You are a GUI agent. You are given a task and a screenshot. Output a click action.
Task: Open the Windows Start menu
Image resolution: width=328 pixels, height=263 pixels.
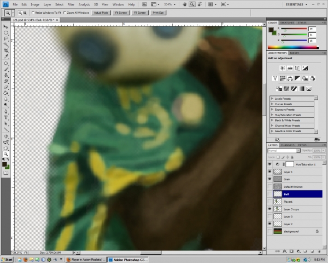point(7,260)
